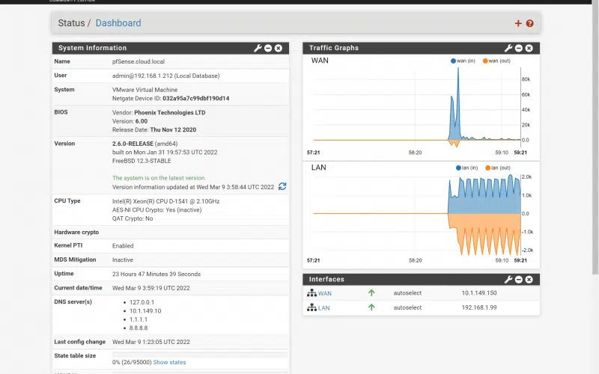Open the Show states link
The width and height of the screenshot is (599, 374).
click(x=169, y=362)
